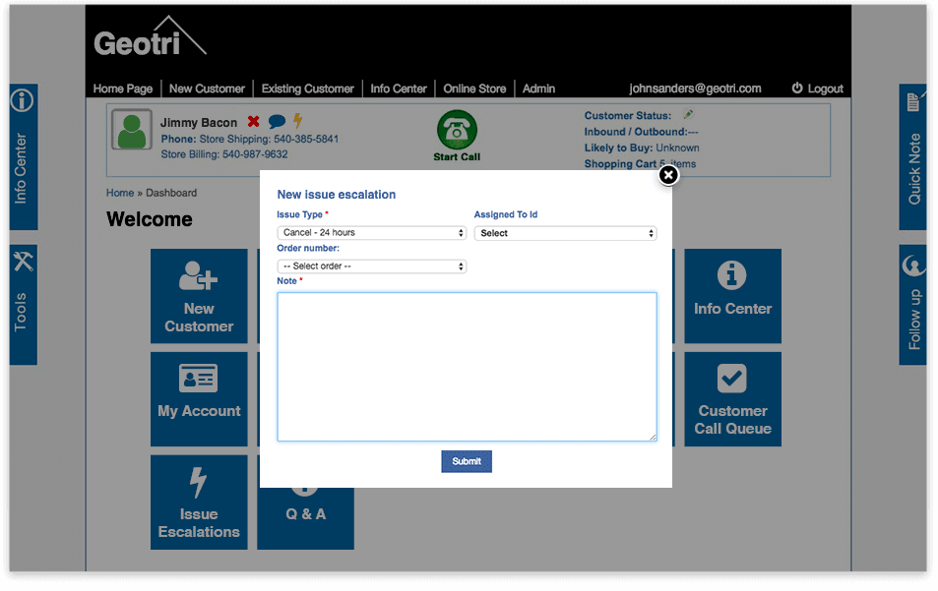Screen dimensions: 938x591
Task: Open the New Customer menu item
Action: tap(207, 89)
